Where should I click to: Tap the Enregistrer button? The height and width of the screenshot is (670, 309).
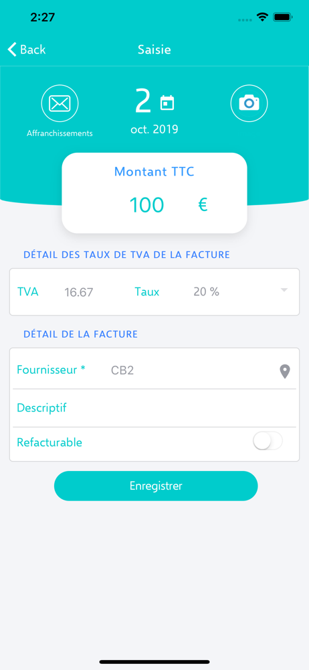point(156,486)
